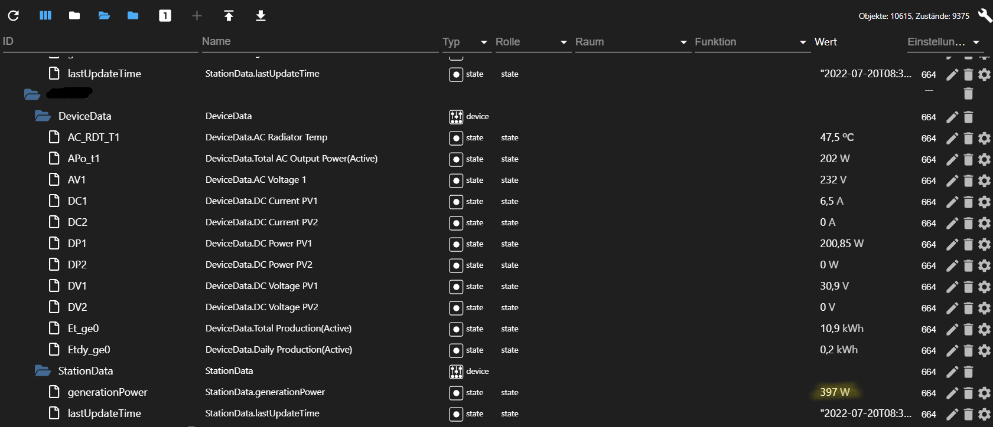Click the Objekte and Zustände counter
The image size is (993, 427).
(x=914, y=16)
